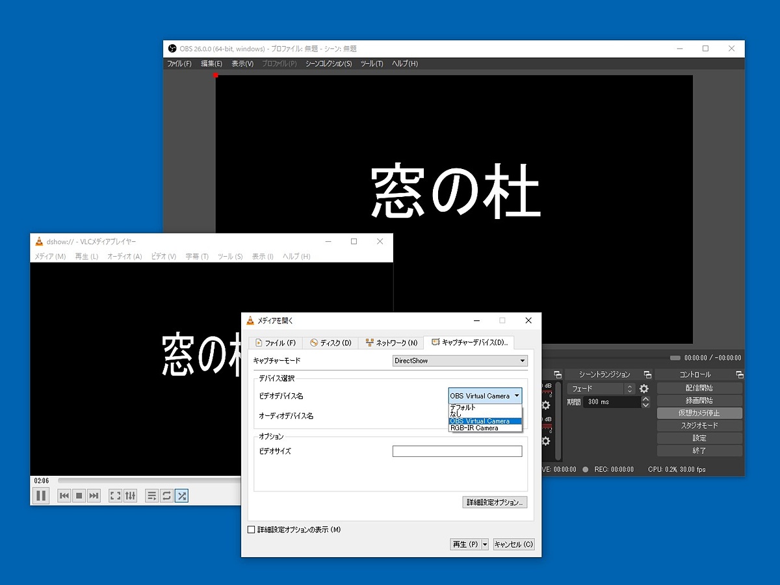Switch to ネットワーク(N) tab in dialog
Screen dimensions: 780x585
point(391,343)
